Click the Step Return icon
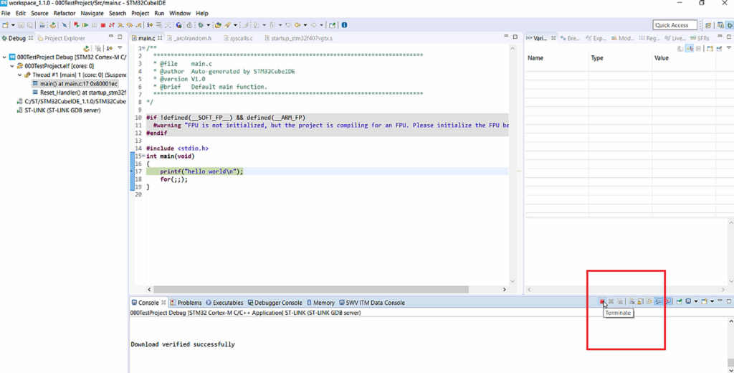 (x=138, y=25)
